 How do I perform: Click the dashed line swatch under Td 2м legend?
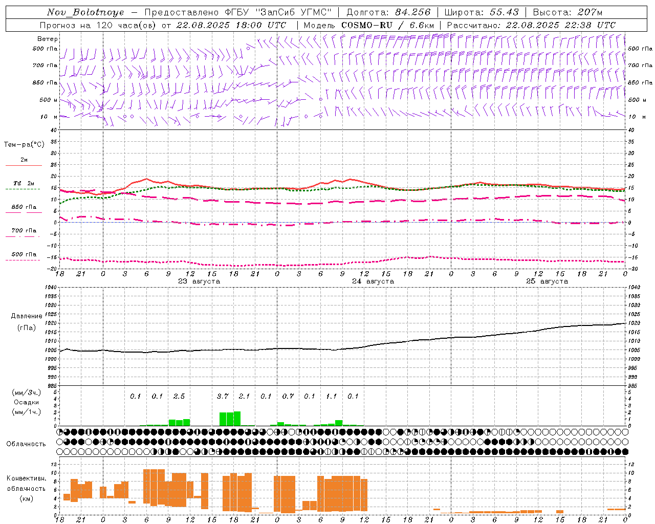click(x=23, y=189)
